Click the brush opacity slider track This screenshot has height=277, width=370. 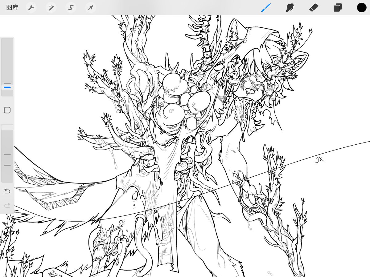pyautogui.click(x=7, y=153)
